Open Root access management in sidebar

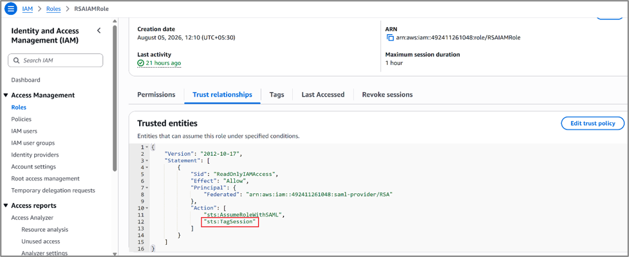[x=45, y=178]
